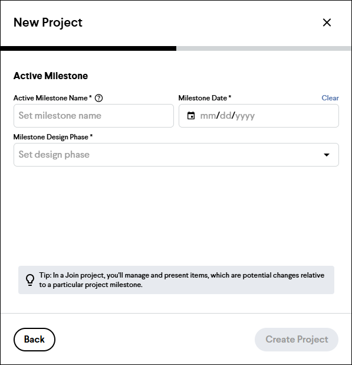Select the yyyy year segment of the date

pos(245,116)
